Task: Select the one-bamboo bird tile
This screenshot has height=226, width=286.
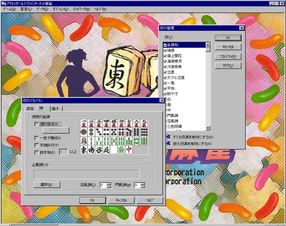Action: point(84,141)
